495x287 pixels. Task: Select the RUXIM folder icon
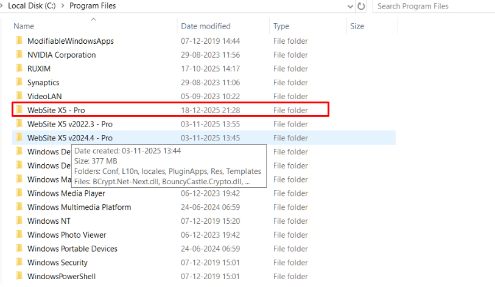[19, 69]
